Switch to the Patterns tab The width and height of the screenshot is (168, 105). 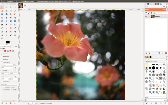(148, 57)
